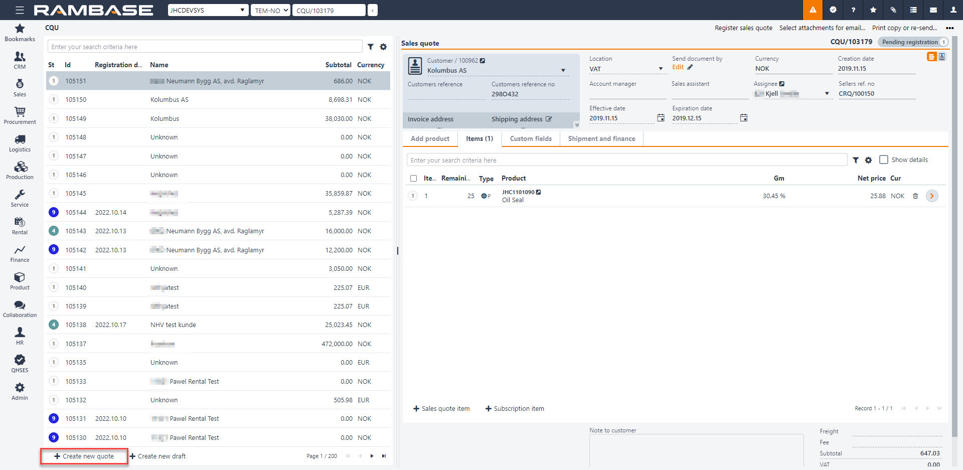The width and height of the screenshot is (963, 470).
Task: Open quote list column settings gear
Action: coord(383,47)
